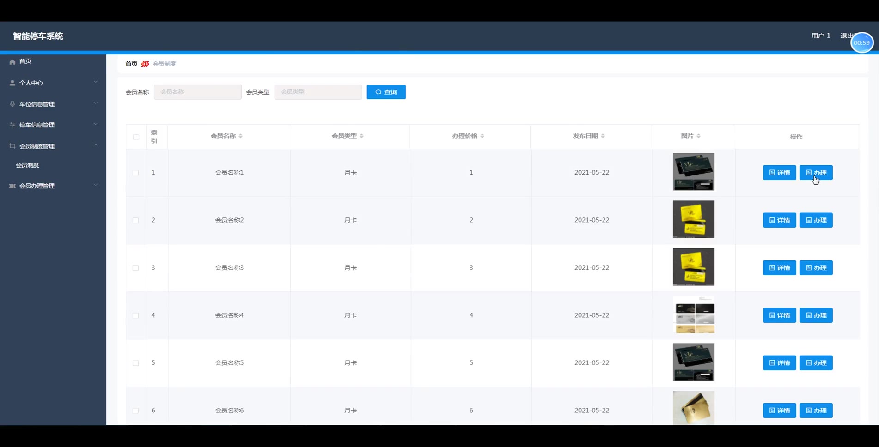Expand the 个人中心 menu chevron

tap(96, 82)
